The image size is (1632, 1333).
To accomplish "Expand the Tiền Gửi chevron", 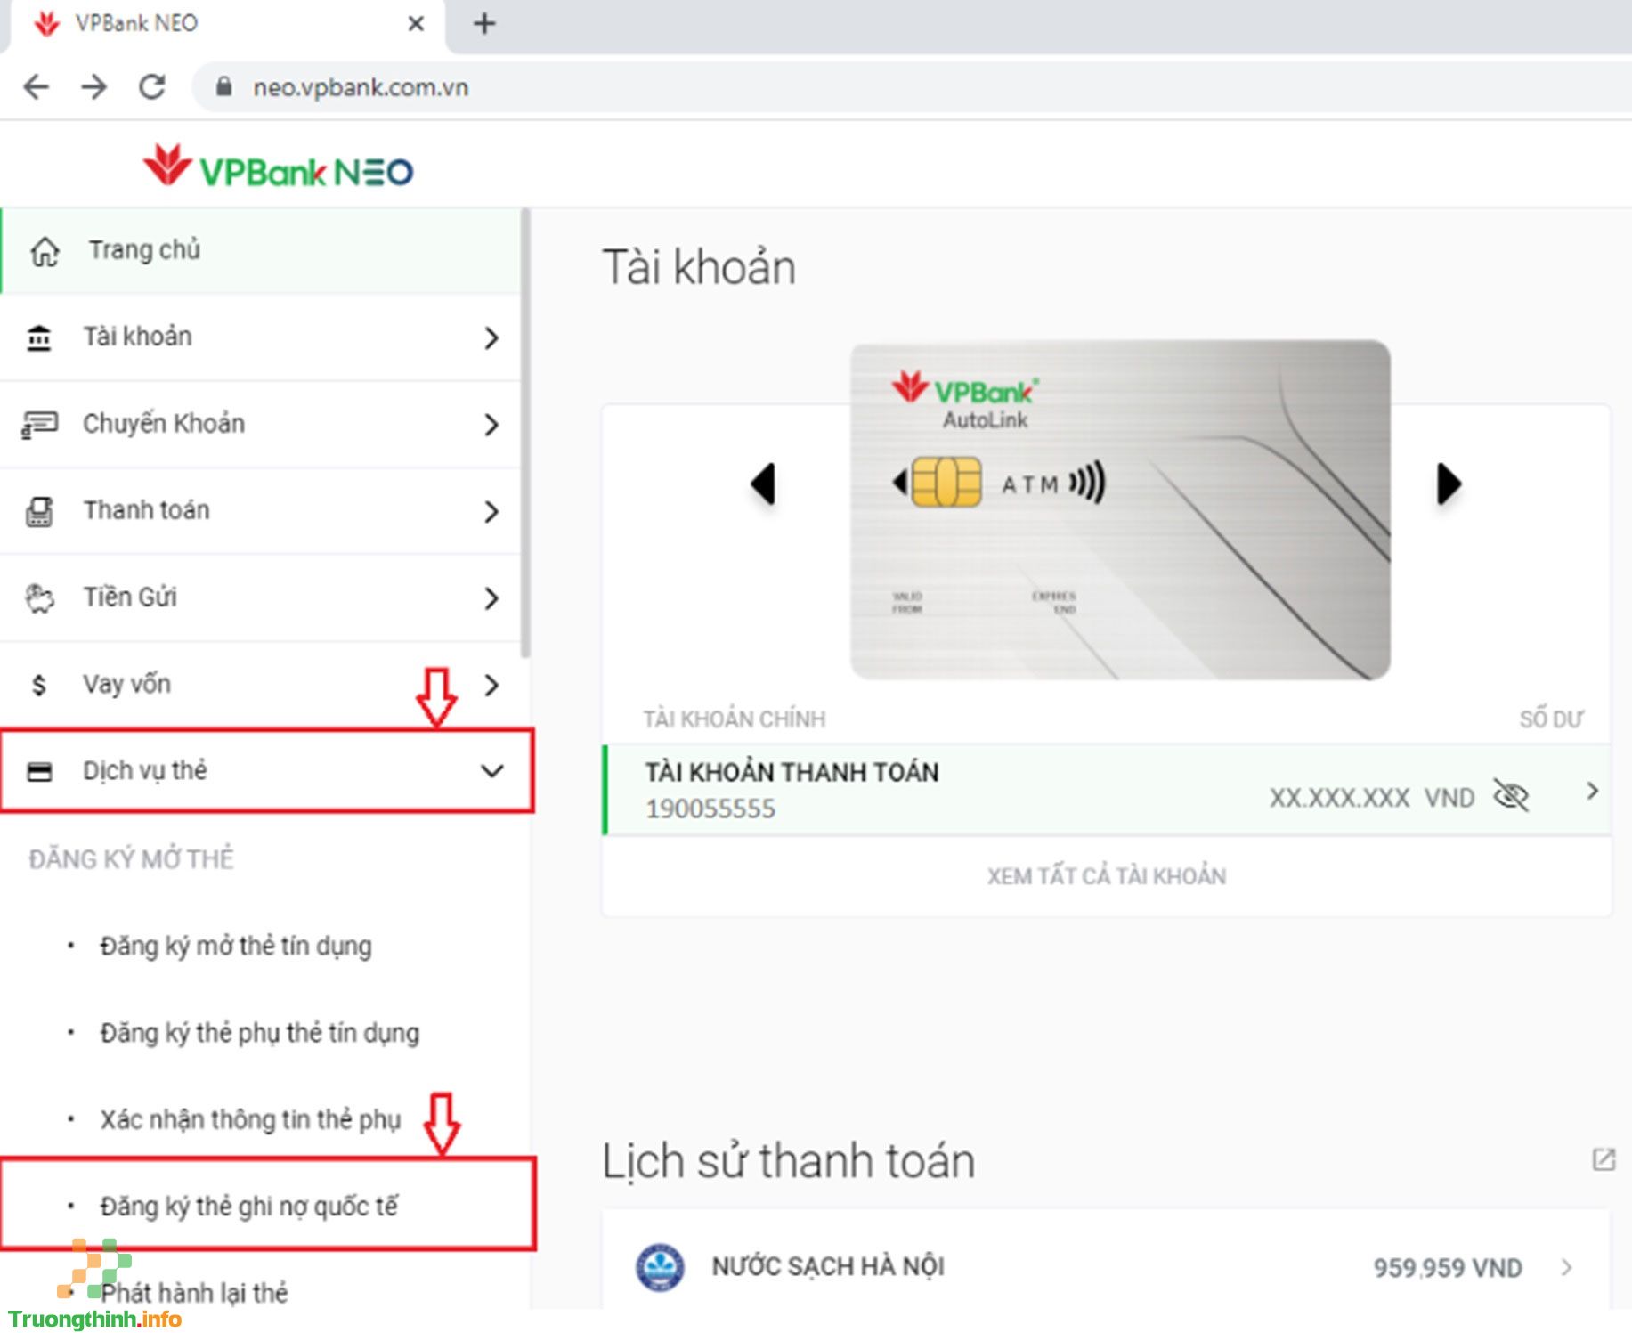I will (491, 598).
